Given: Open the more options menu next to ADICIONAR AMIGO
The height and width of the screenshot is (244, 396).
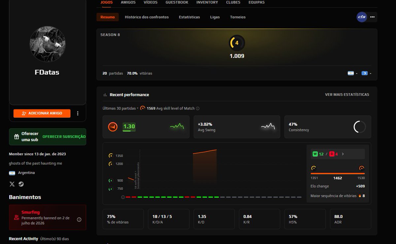Looking at the screenshot, I should click(x=78, y=113).
